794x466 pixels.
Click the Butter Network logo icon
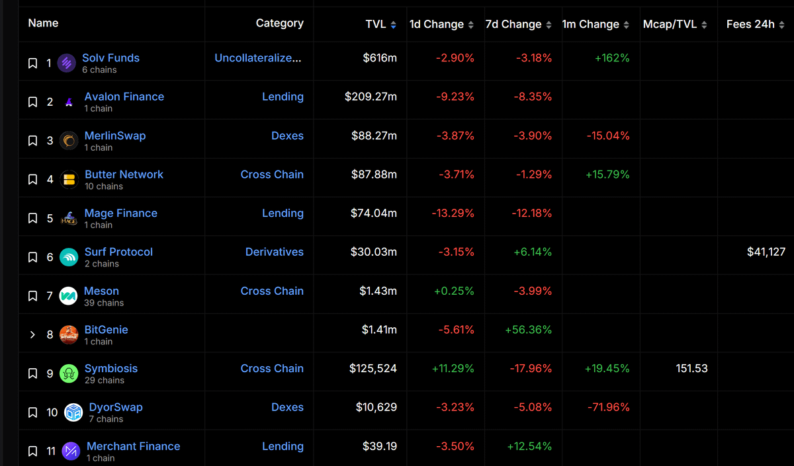pos(69,180)
